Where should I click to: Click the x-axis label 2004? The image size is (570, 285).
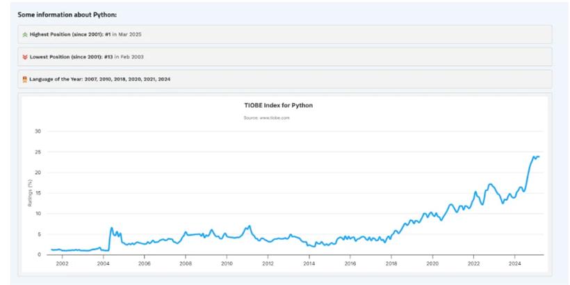104,263
